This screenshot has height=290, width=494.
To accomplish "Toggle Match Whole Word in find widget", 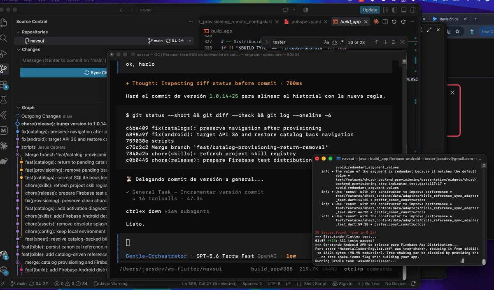I will click(x=335, y=42).
